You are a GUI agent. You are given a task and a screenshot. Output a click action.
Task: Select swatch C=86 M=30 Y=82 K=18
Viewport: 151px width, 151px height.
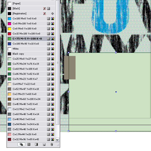[x=31, y=74]
